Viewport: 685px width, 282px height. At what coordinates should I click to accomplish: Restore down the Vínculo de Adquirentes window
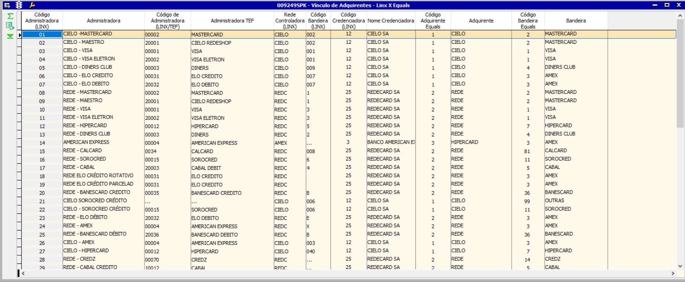click(x=667, y=5)
